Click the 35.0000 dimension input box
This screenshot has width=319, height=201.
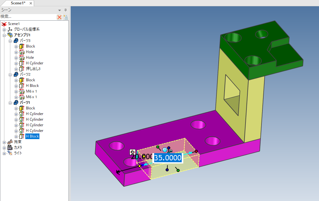click(x=168, y=158)
